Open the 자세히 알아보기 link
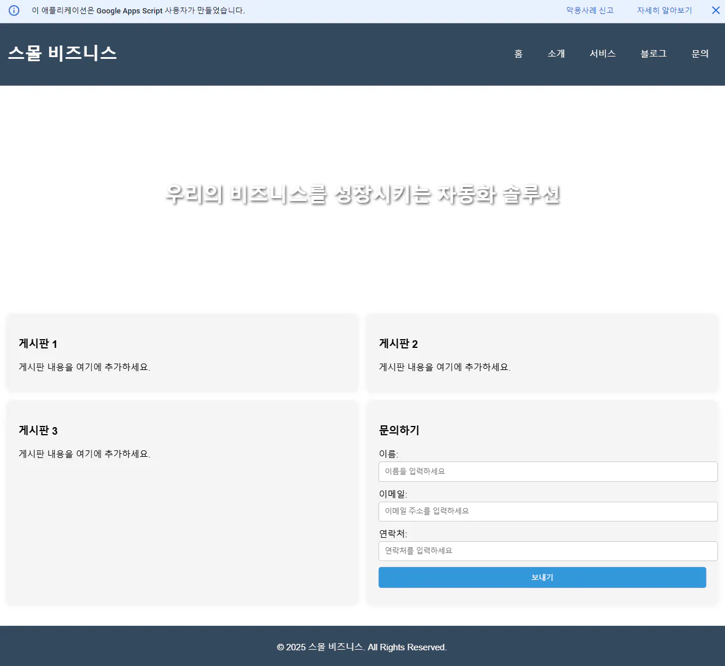Image resolution: width=725 pixels, height=666 pixels. [664, 10]
